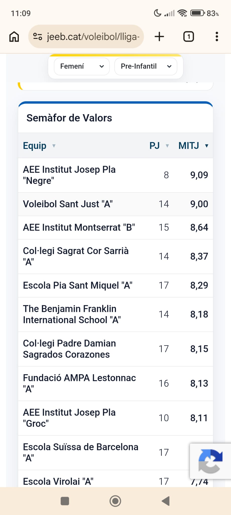
Task: Select Escola Pia Sant Miquel "A" row
Action: 115,286
